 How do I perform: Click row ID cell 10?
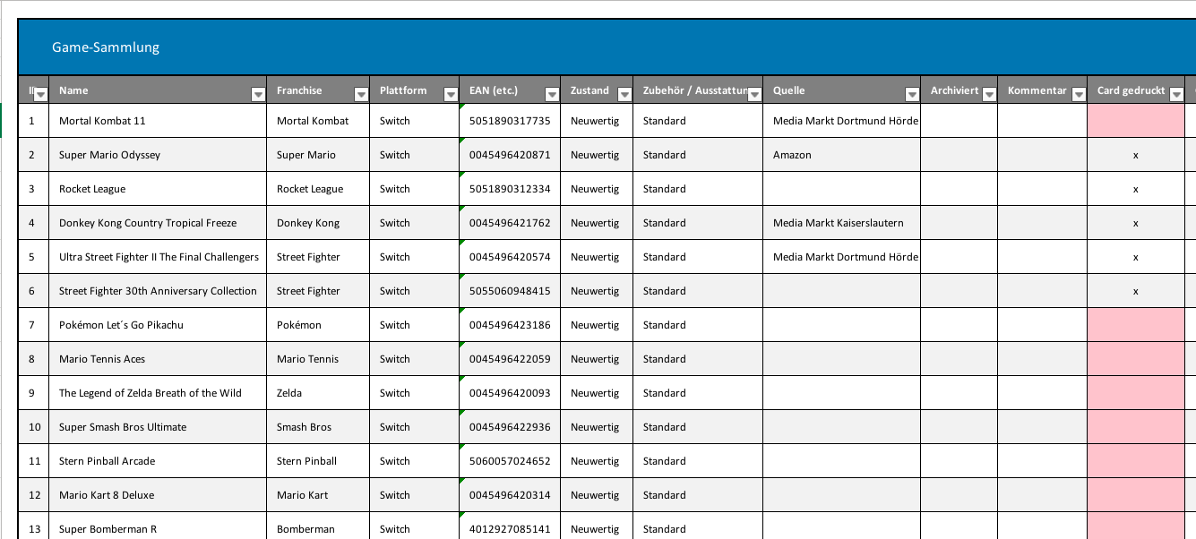pos(34,427)
